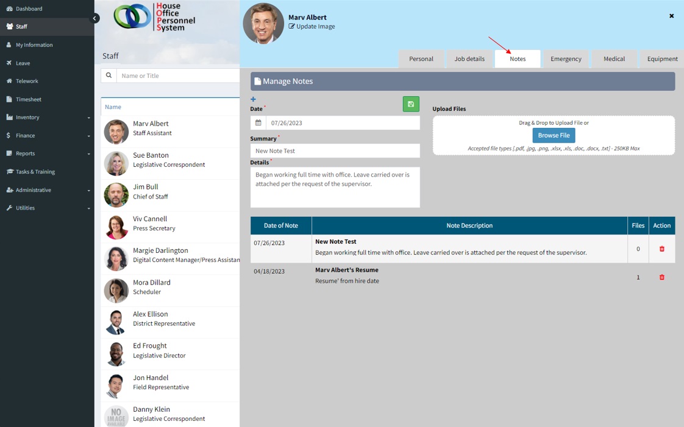Delete the Marv Albert's Resume note

pos(661,277)
